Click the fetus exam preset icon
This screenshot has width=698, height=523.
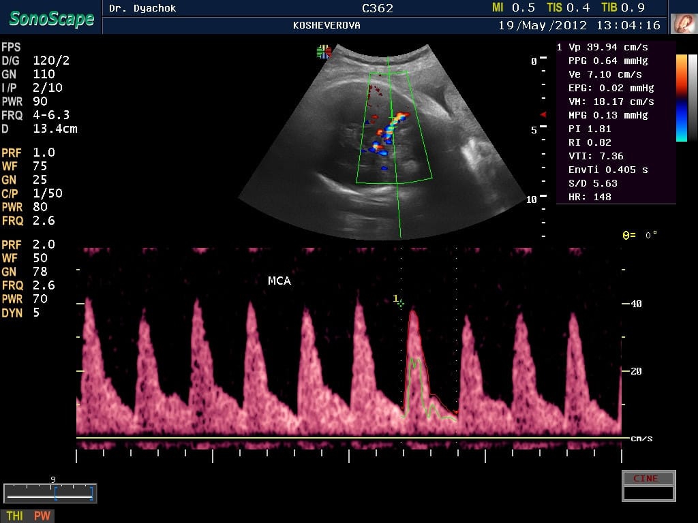point(684,24)
